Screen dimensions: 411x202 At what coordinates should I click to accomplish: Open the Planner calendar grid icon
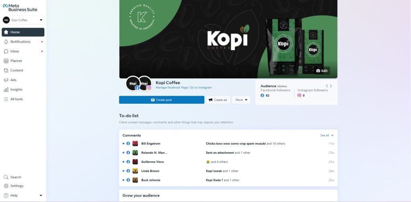click(x=6, y=61)
